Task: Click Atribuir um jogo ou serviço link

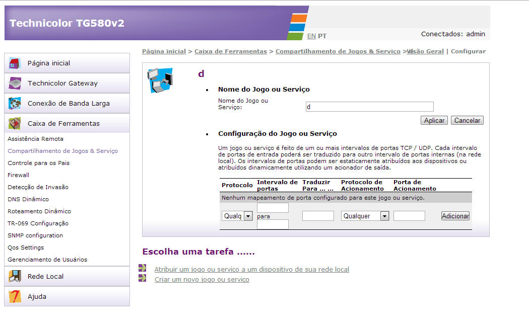Action: click(x=252, y=270)
